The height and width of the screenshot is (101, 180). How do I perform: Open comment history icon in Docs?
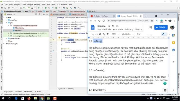tap(150, 27)
